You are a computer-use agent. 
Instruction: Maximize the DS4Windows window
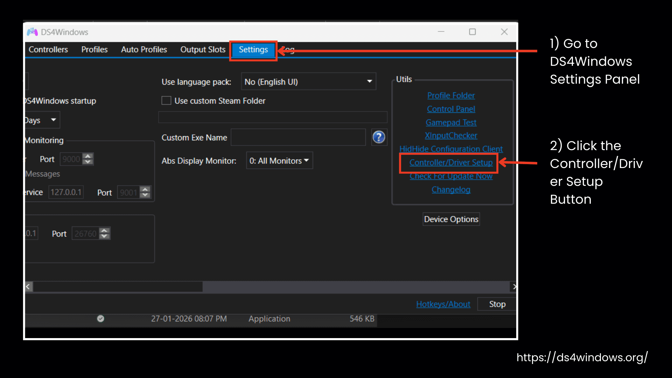coord(472,32)
